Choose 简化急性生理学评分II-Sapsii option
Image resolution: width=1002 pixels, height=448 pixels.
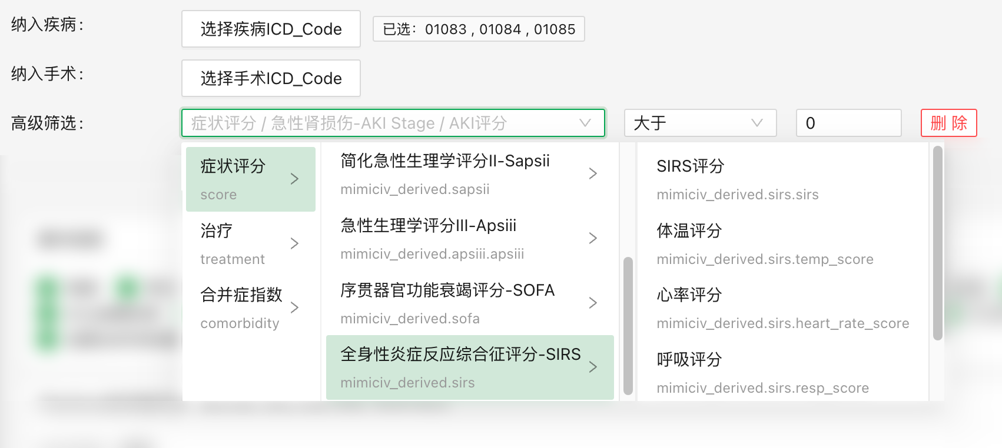tap(445, 173)
